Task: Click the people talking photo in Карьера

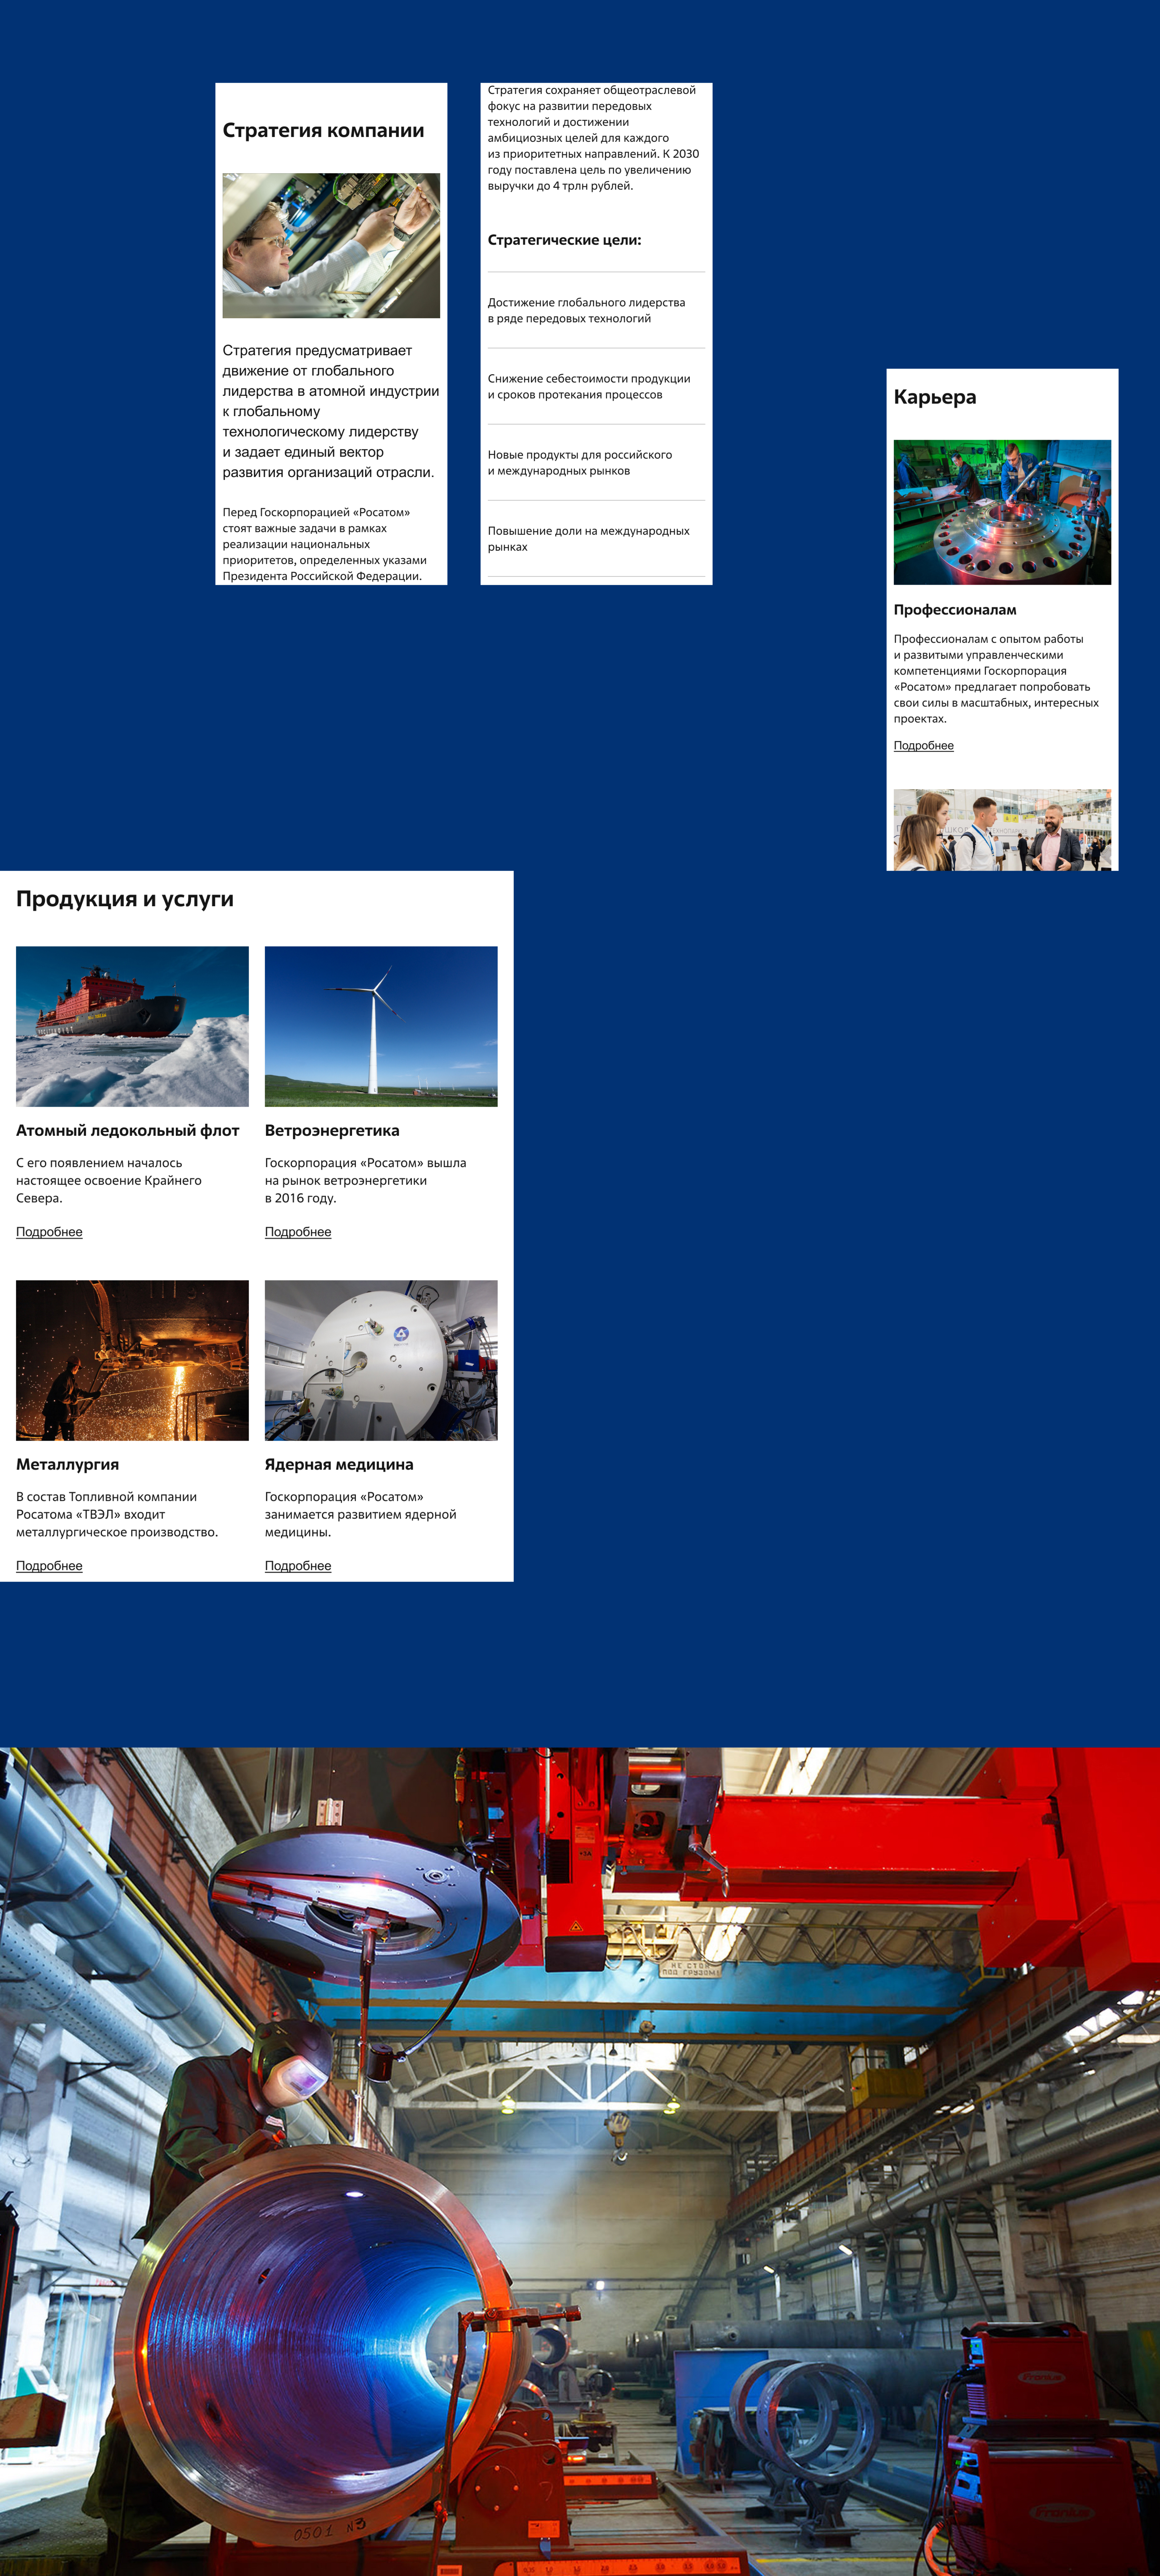Action: pos(1002,830)
